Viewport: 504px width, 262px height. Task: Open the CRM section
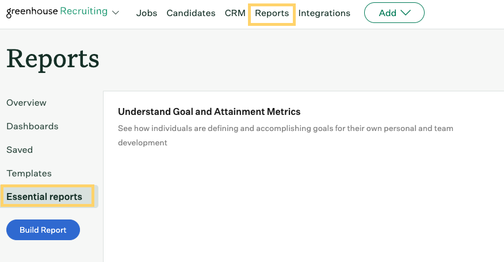click(x=235, y=13)
